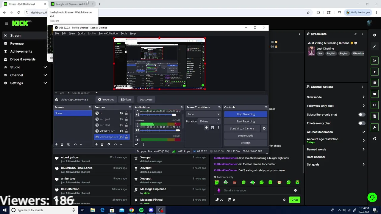Click lightning bolt icon in Kick right rail
Viewport: 381px width, 214px height.
(374, 72)
